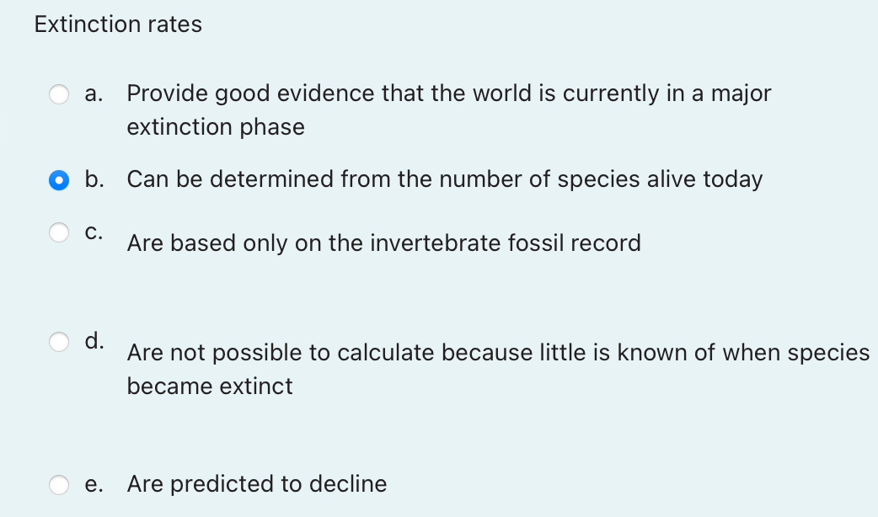Select radio button for option a
The image size is (878, 517).
tap(59, 94)
